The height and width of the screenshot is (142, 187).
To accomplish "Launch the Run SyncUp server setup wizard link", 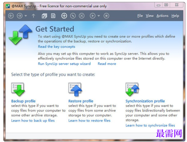I will (x=64, y=64).
